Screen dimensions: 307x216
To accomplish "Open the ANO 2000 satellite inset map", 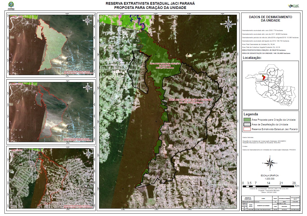I will [x=51, y=112].
